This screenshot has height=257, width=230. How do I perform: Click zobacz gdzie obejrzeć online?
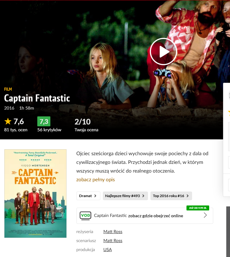[155, 216]
